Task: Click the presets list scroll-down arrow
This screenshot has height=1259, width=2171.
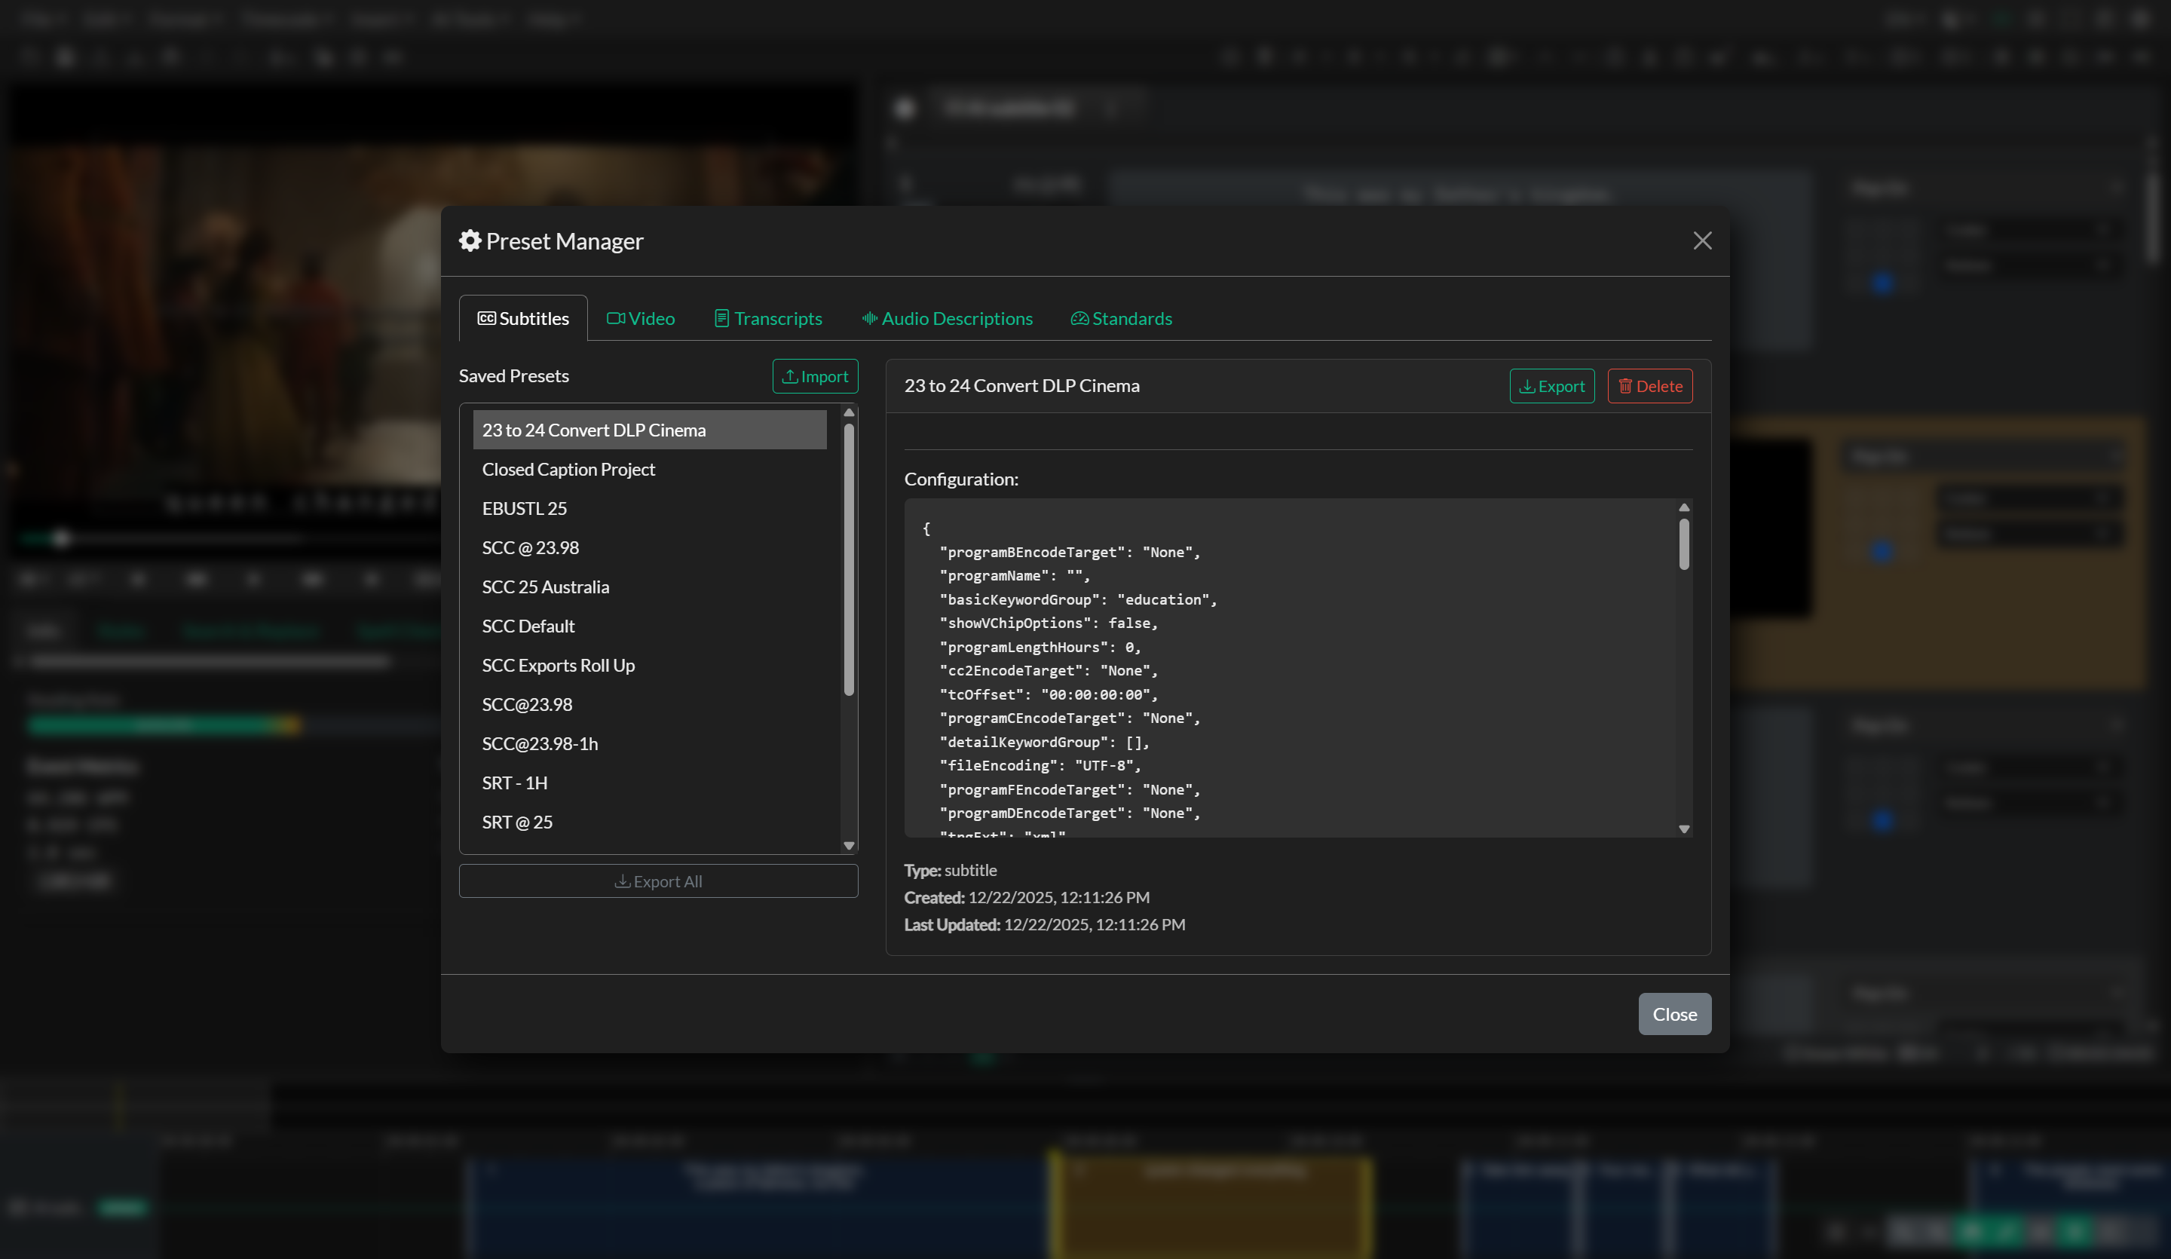Action: coord(849,846)
